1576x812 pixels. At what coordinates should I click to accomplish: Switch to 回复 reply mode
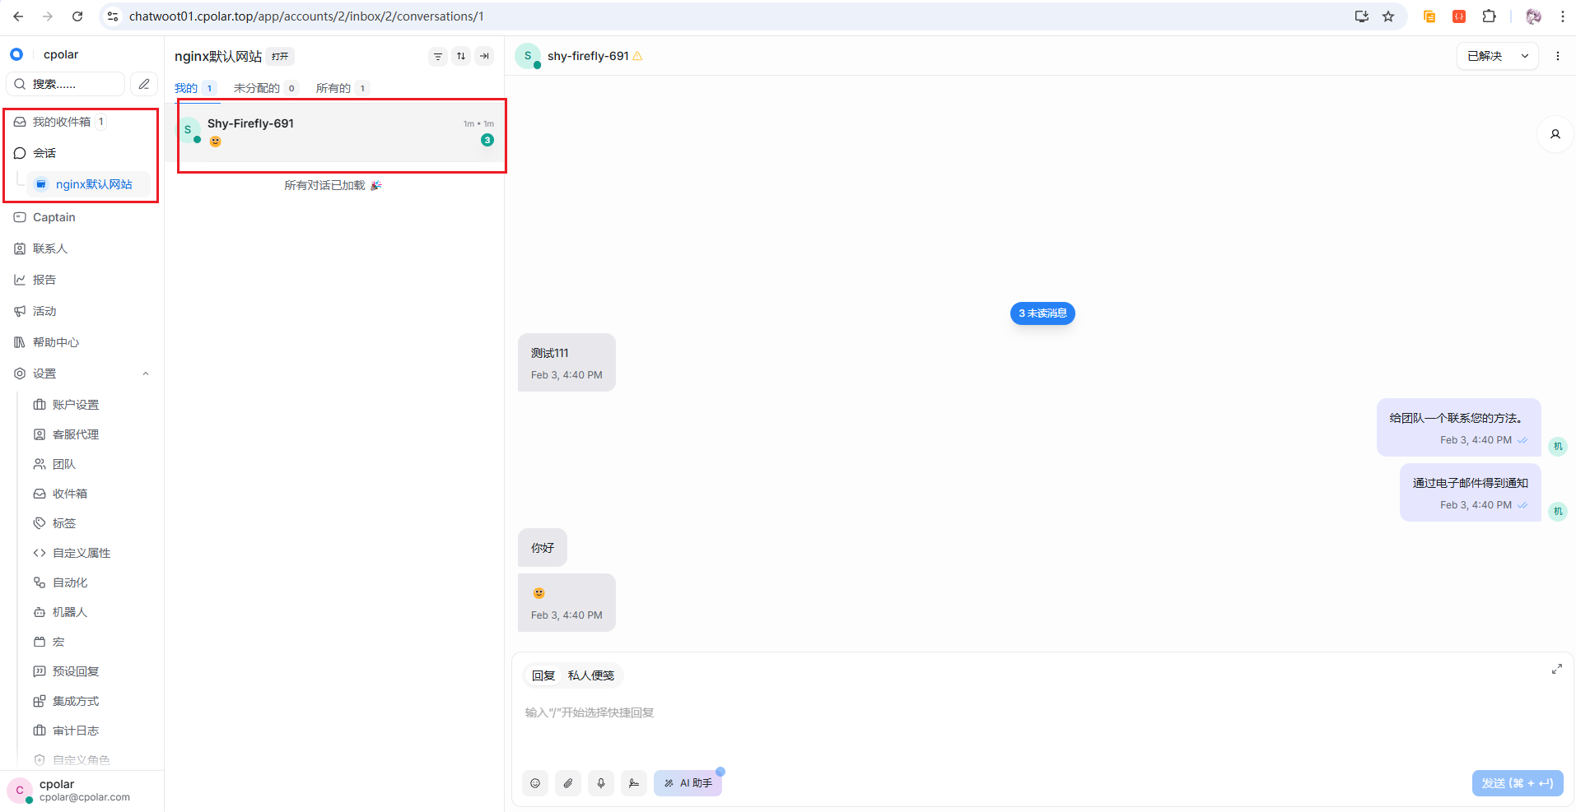(x=543, y=675)
